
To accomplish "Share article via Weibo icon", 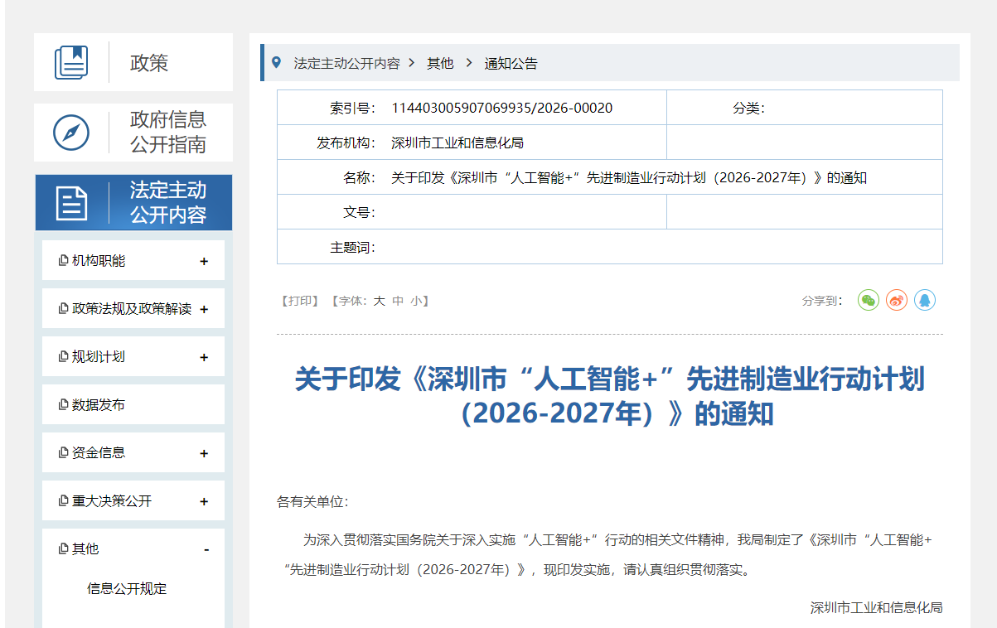I will point(896,300).
